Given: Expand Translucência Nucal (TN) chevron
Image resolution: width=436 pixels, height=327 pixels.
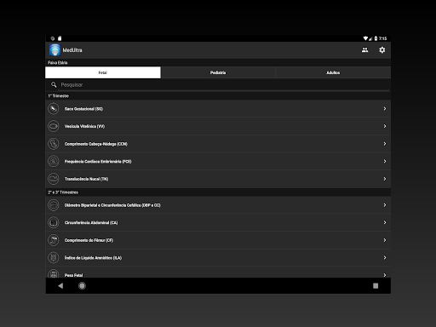Looking at the screenshot, I should (x=385, y=179).
